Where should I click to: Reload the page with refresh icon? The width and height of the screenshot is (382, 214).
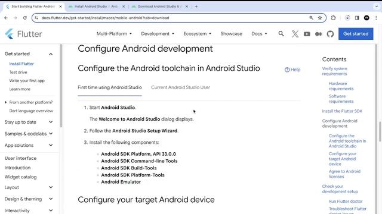point(25,18)
